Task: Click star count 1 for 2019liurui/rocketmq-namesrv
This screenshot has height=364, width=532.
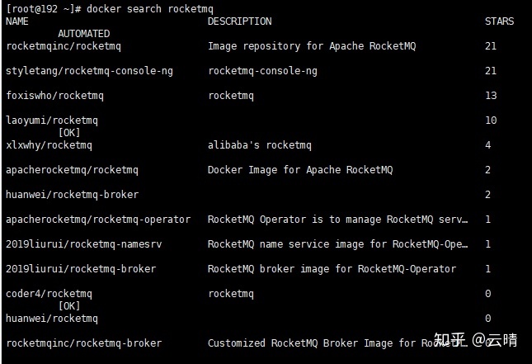Action: [x=488, y=244]
